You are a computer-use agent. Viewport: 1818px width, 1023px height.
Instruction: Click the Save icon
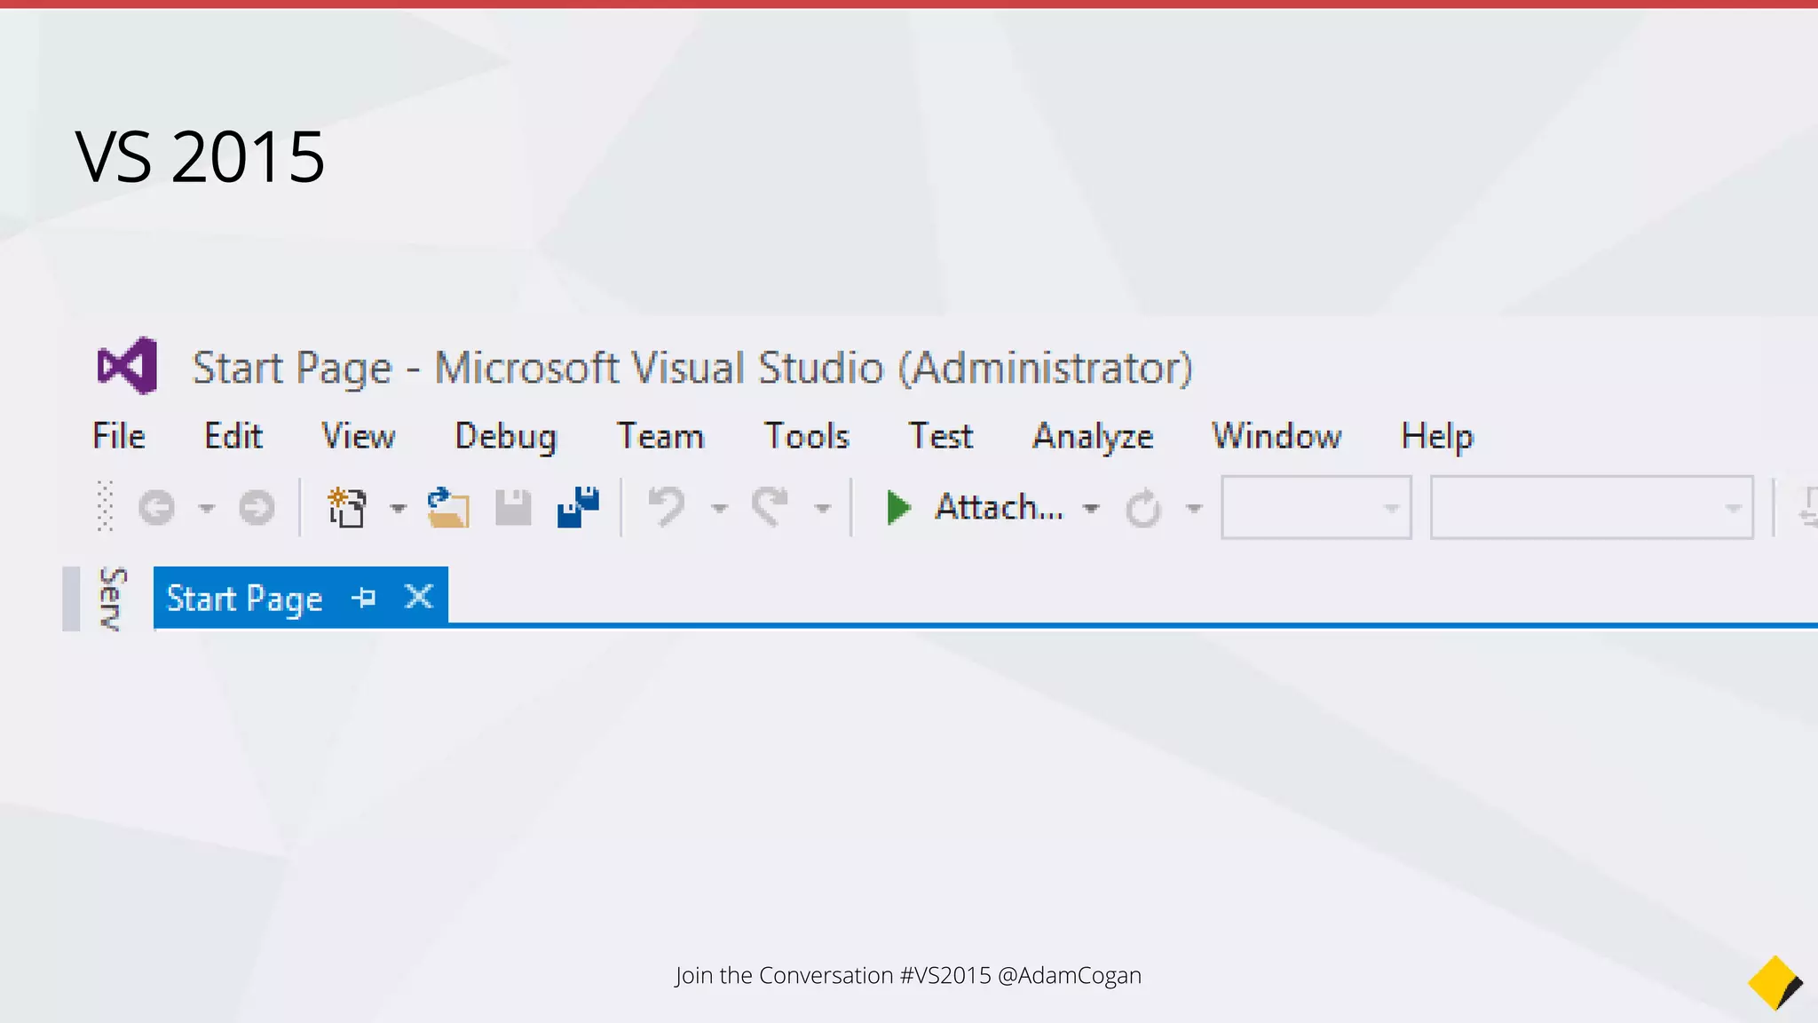tap(513, 508)
